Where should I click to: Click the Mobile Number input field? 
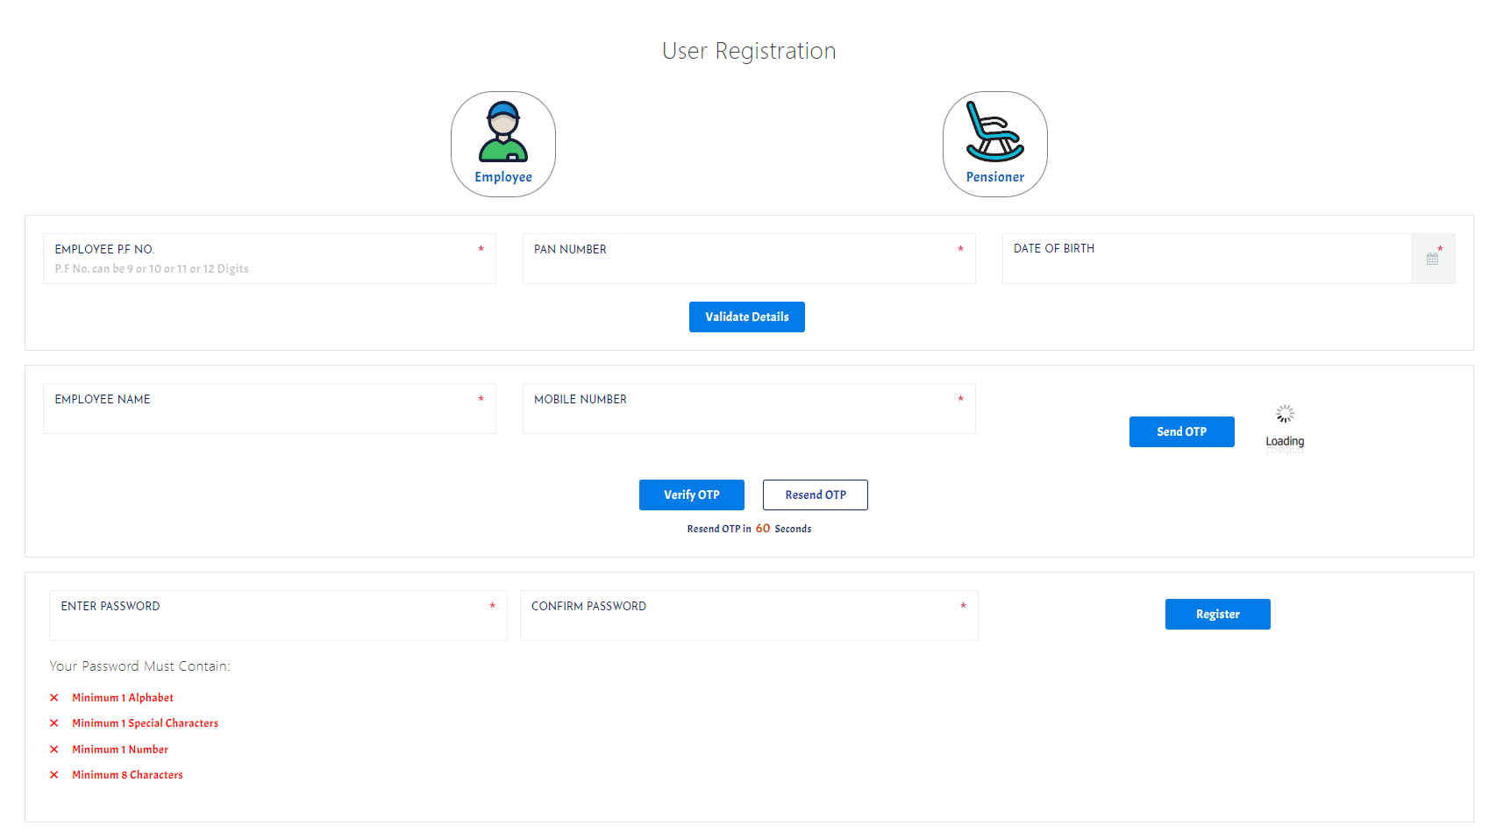(749, 409)
